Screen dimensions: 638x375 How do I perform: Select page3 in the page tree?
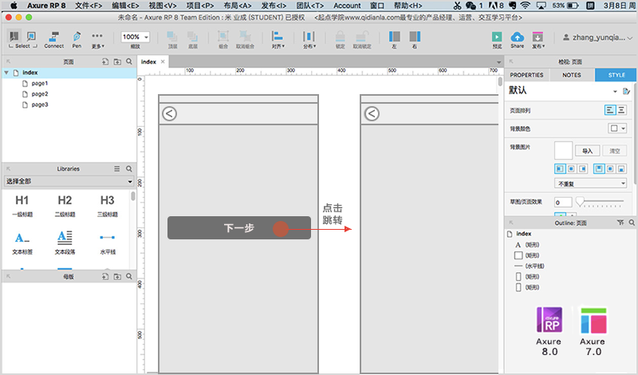[40, 105]
